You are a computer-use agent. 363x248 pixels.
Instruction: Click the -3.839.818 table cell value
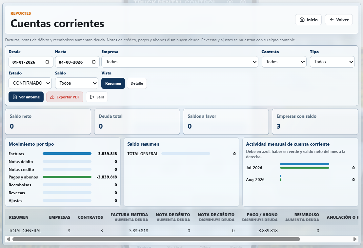pyautogui.click(x=267, y=231)
